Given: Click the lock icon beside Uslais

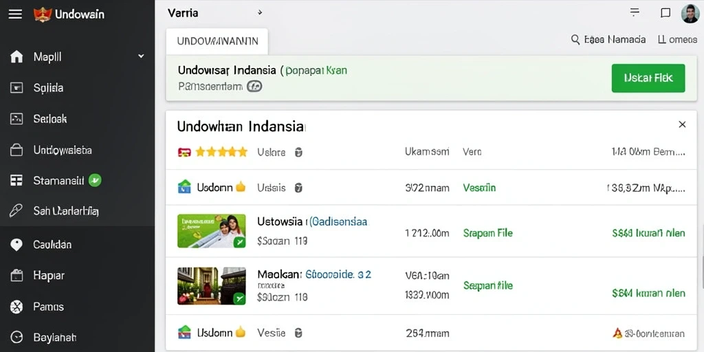Looking at the screenshot, I should [x=298, y=188].
